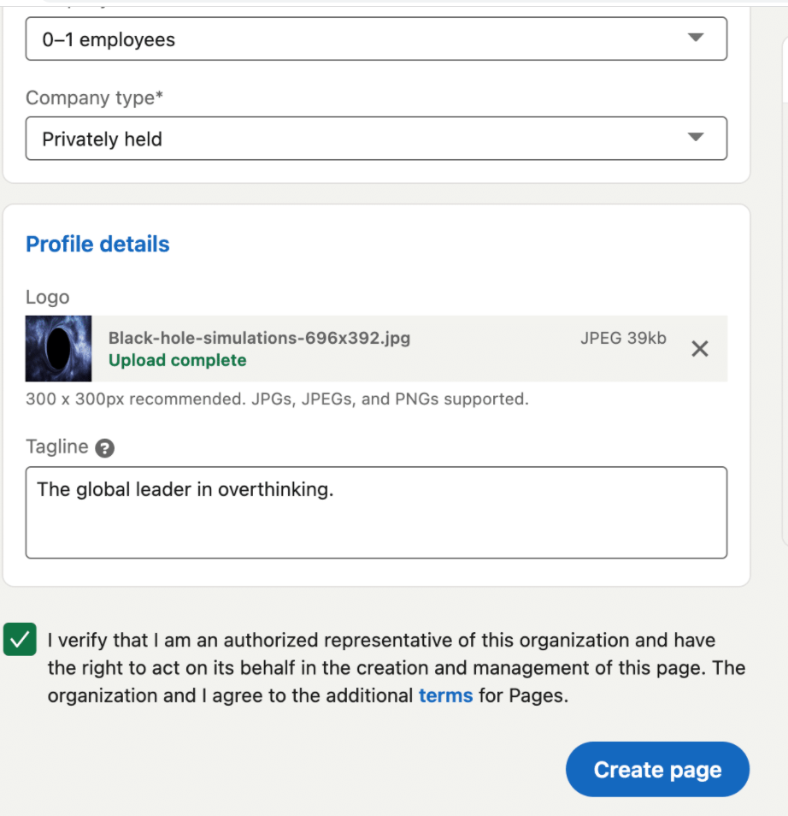
Task: Remove the uploaded logo file
Action: (699, 349)
